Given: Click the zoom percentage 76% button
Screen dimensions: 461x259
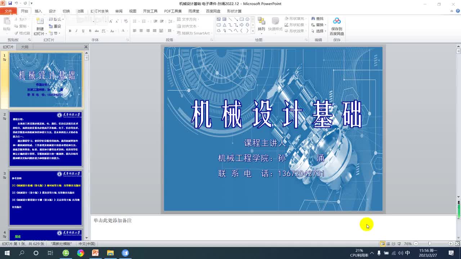Looking at the screenshot, I should [x=408, y=244].
